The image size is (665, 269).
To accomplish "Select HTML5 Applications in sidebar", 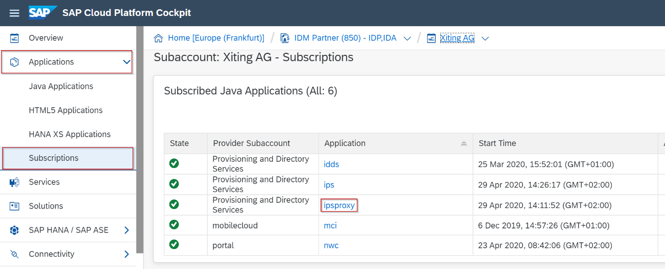I will (x=66, y=110).
